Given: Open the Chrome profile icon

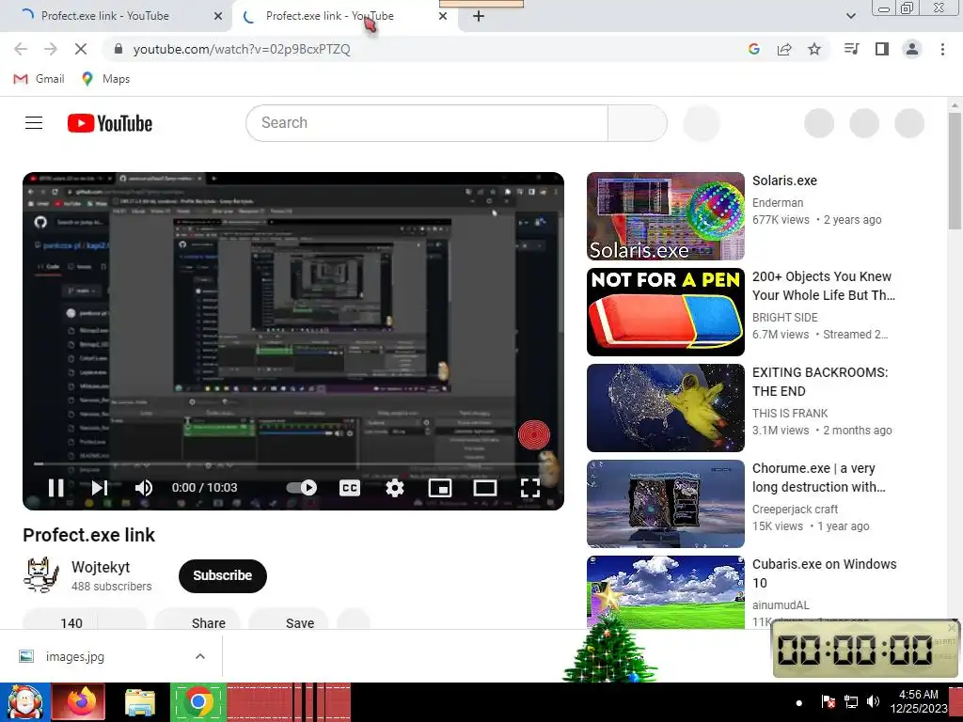Looking at the screenshot, I should 912,49.
